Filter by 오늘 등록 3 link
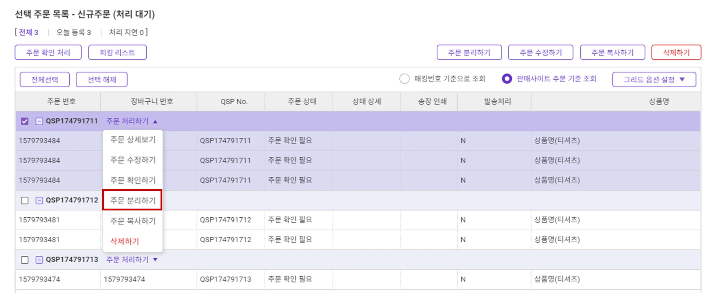 click(74, 33)
